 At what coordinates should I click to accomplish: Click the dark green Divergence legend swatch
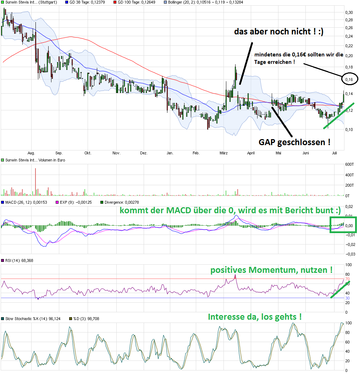coord(102,202)
